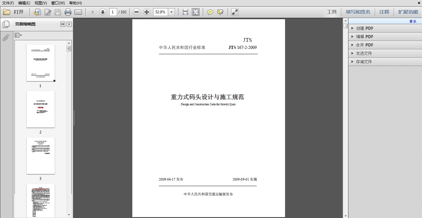Image resolution: width=422 pixels, height=218 pixels.
Task: Click the 登录 sign-in link
Action: point(413,21)
